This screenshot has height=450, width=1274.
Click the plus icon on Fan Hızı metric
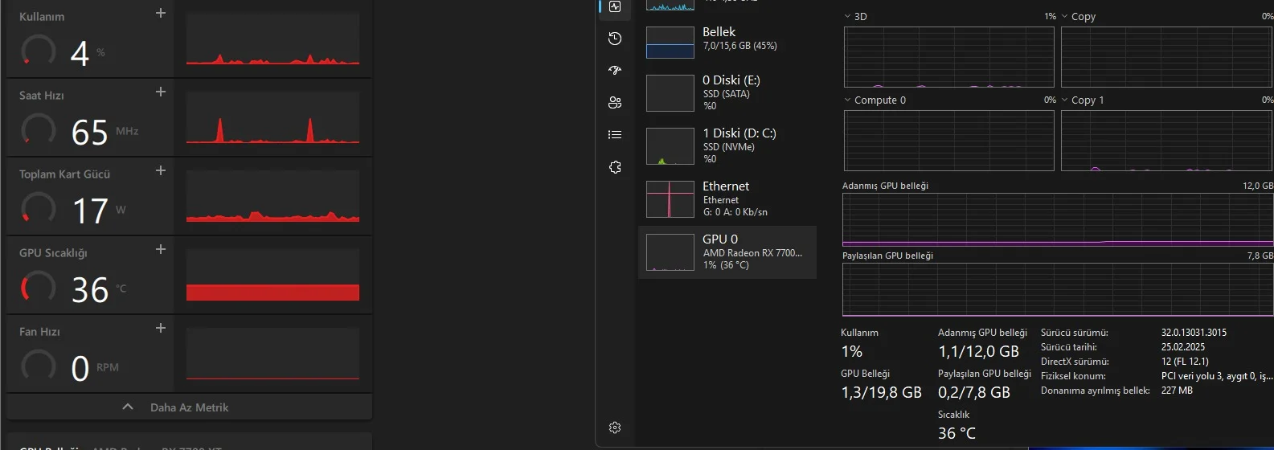coord(161,328)
